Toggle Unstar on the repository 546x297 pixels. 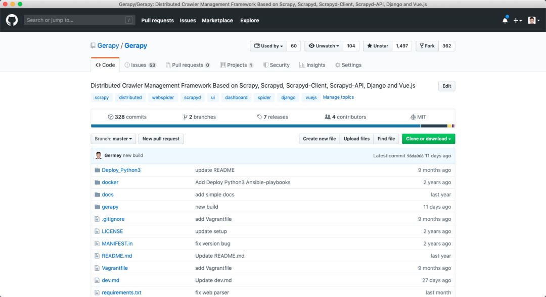[378, 46]
